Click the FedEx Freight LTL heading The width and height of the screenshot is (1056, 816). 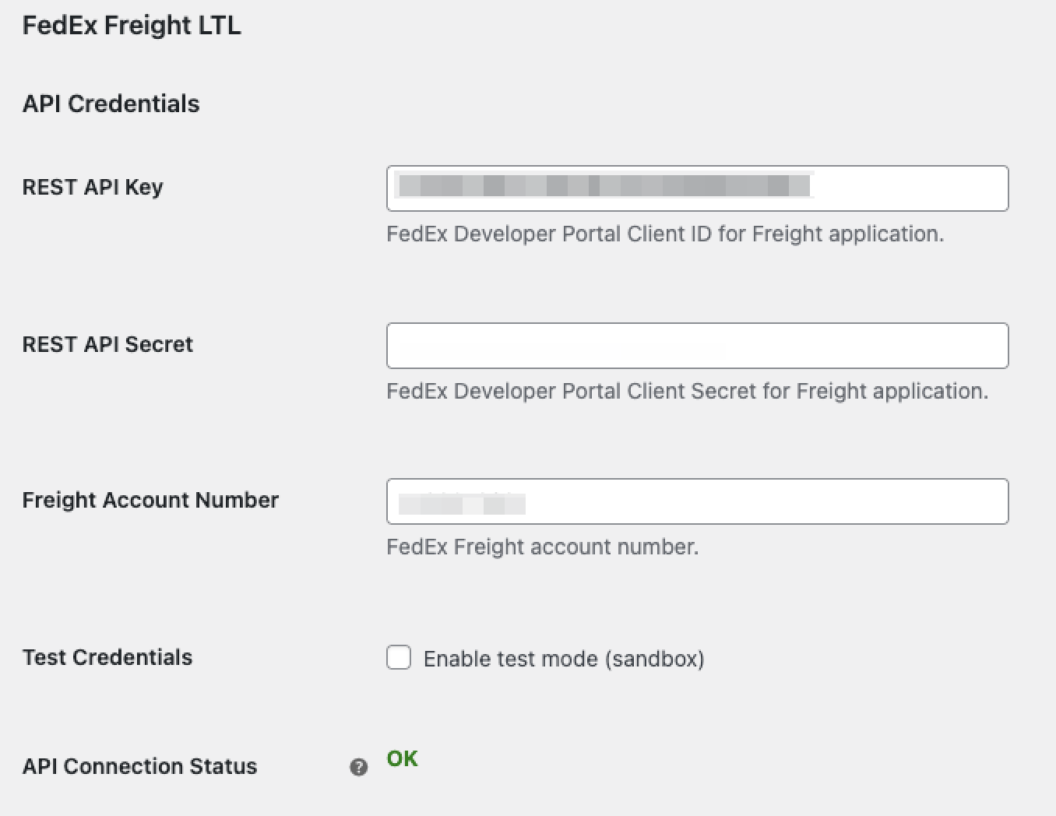click(x=131, y=25)
